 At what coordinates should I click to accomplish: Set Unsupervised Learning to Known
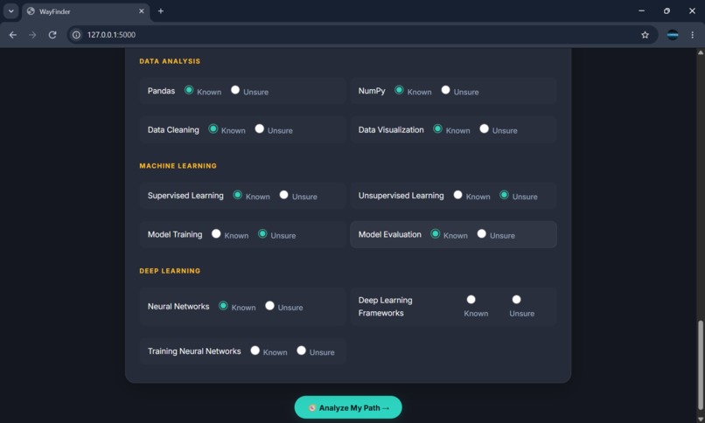457,195
